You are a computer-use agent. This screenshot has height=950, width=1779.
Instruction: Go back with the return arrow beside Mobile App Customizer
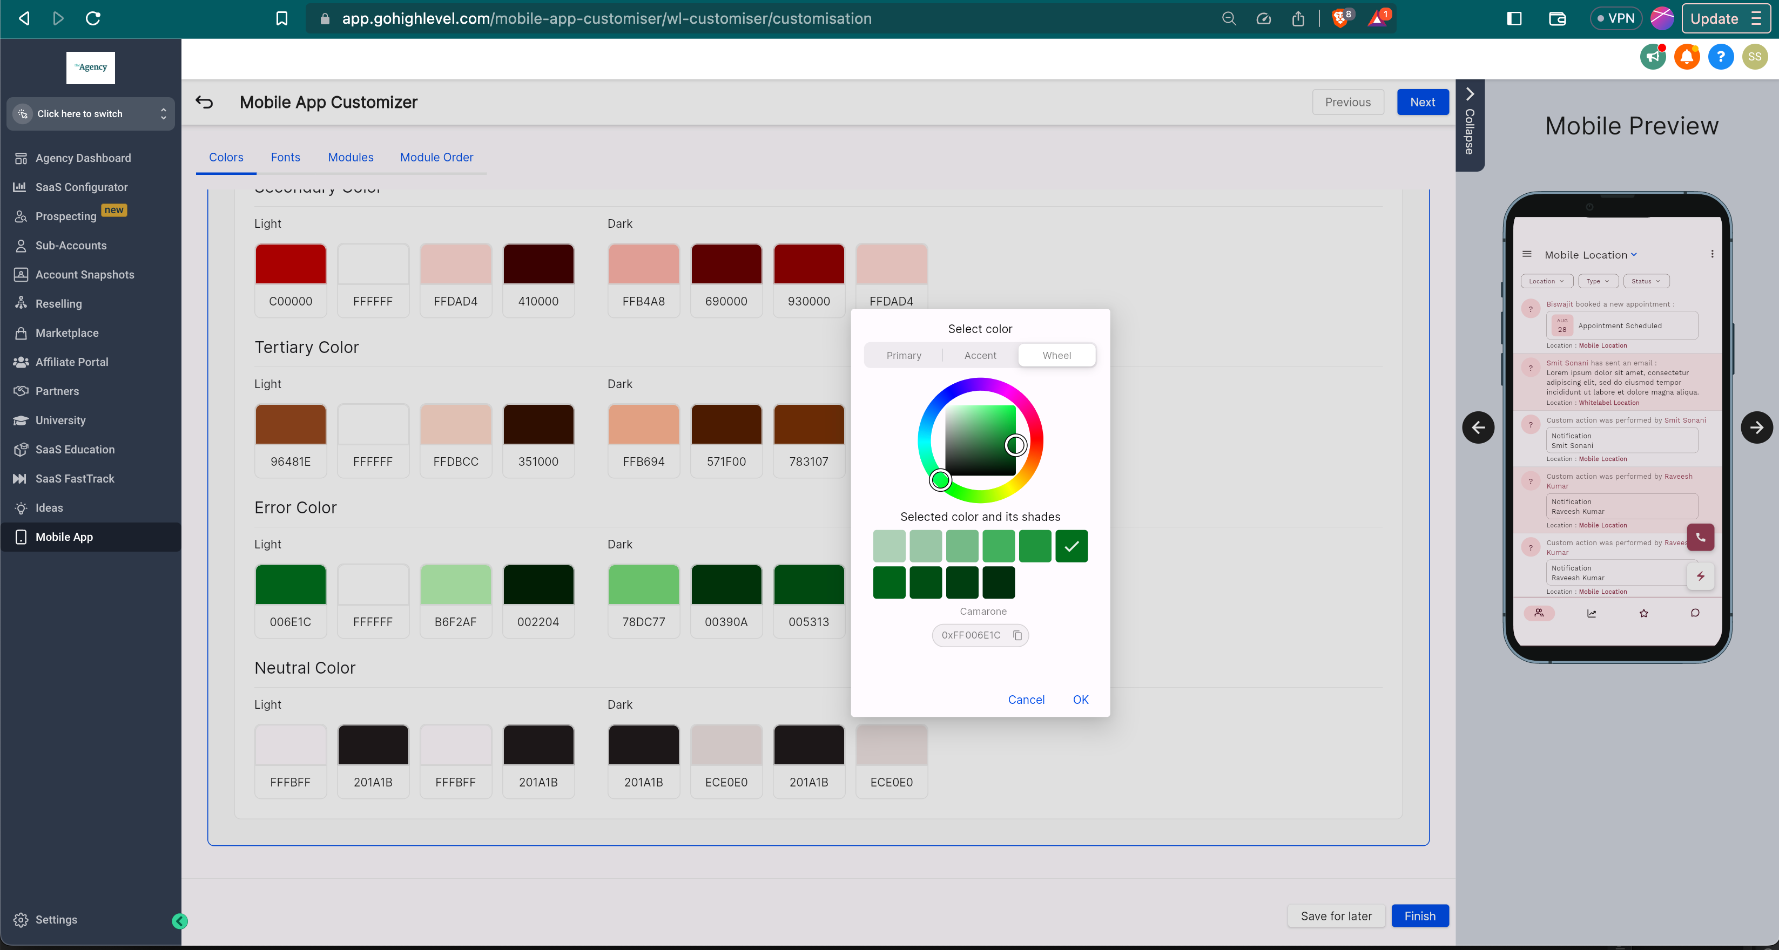point(205,102)
